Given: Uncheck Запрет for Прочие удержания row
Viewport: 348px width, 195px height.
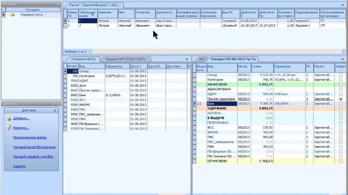Looking at the screenshot, I should point(340,99).
